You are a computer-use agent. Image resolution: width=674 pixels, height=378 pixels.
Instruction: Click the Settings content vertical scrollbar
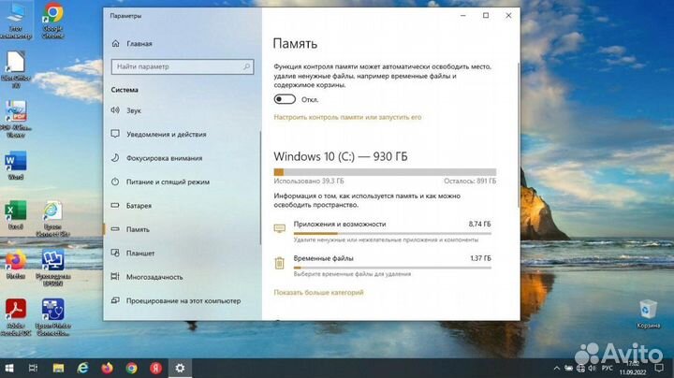(518, 136)
